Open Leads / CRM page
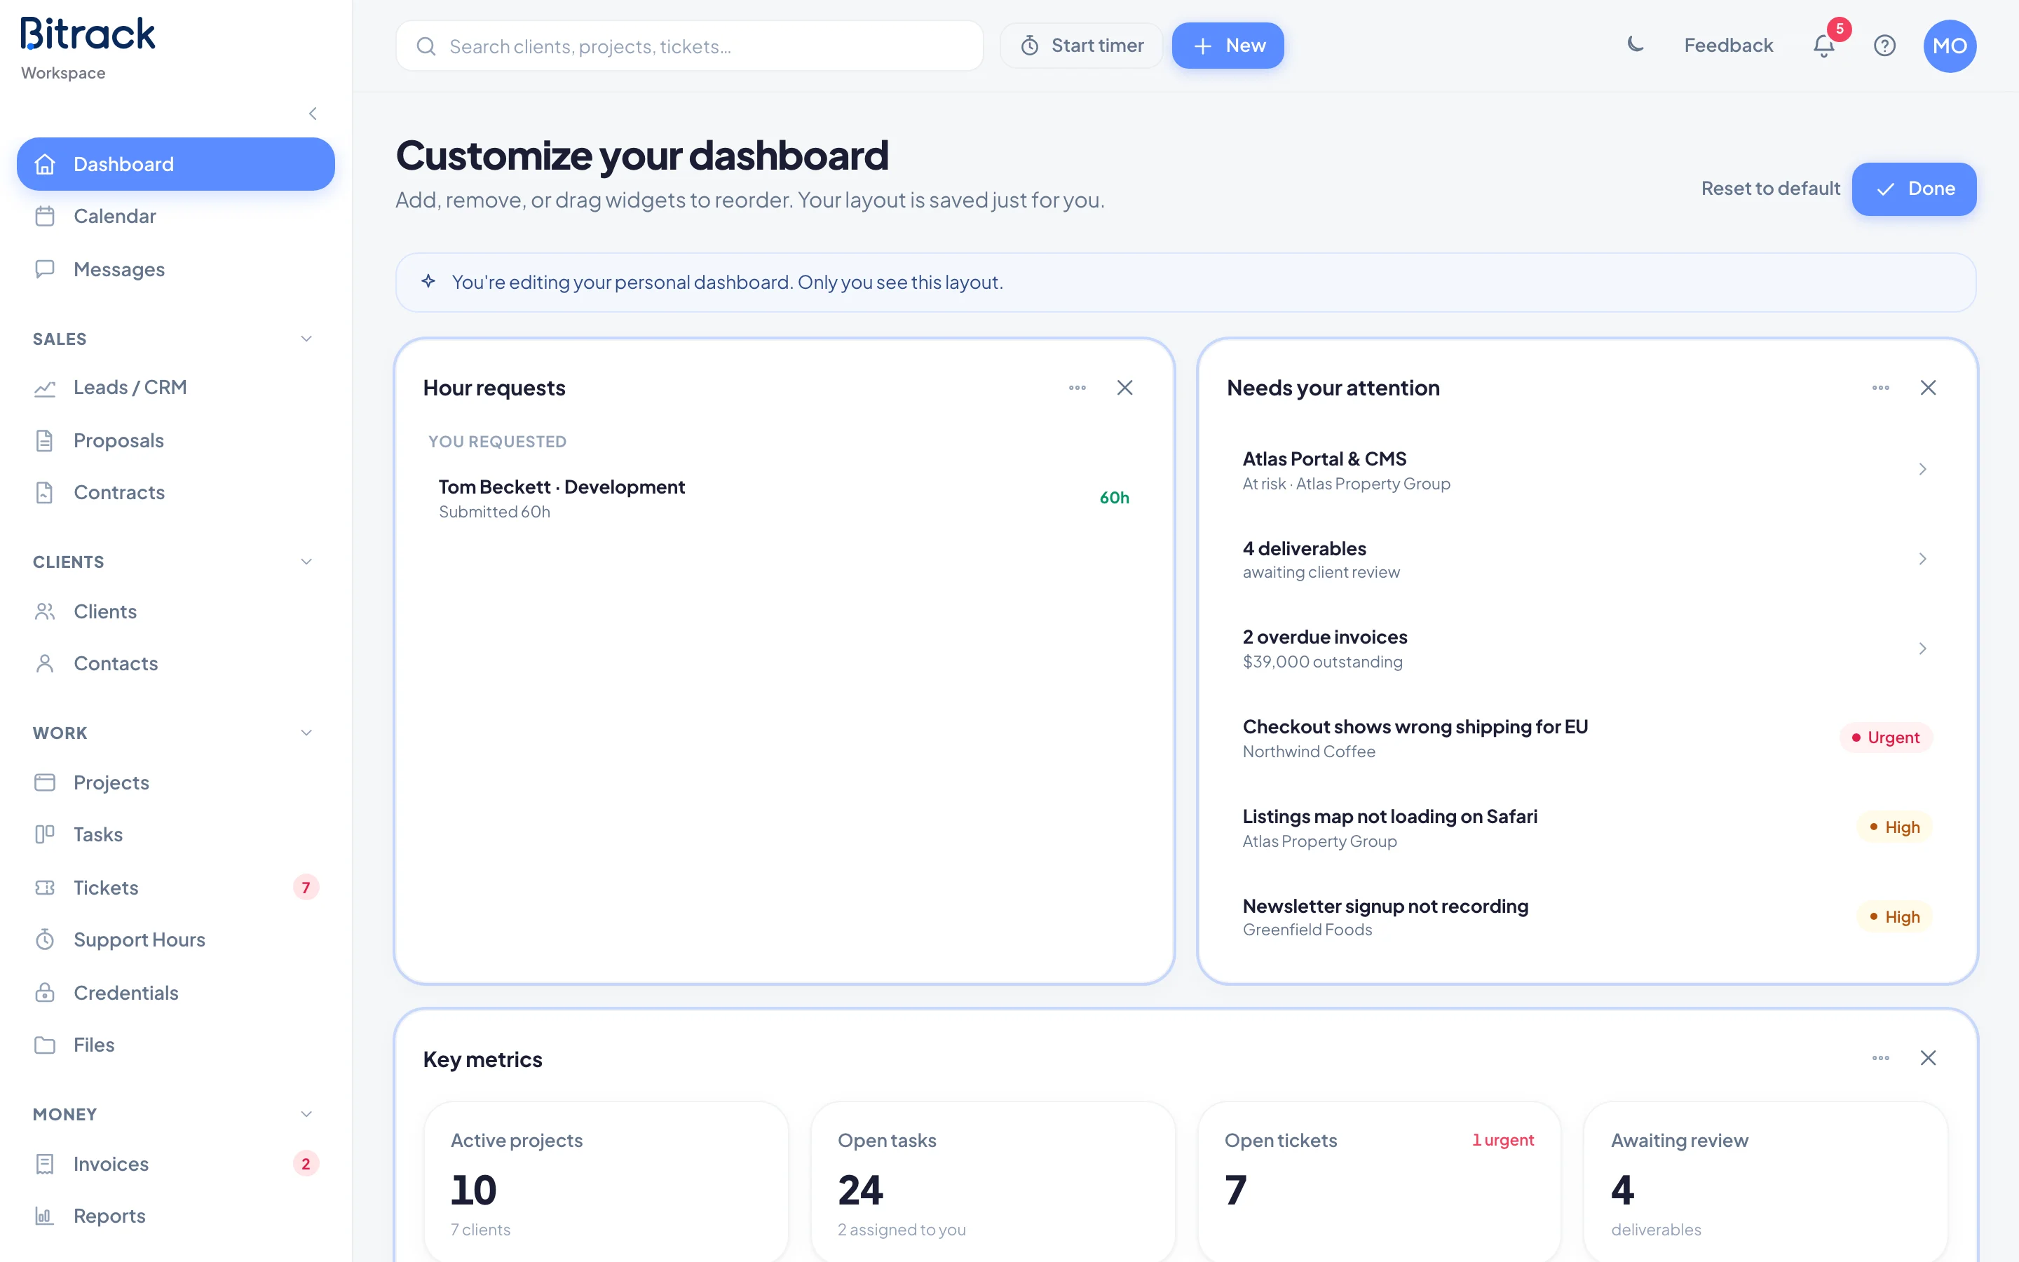The image size is (2019, 1262). [176, 387]
